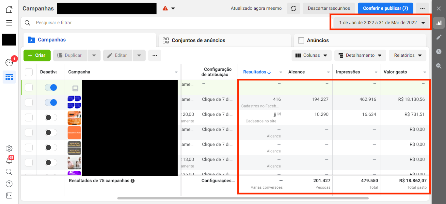Click the blue thumbnail of the 416-results campaign

coord(74,102)
